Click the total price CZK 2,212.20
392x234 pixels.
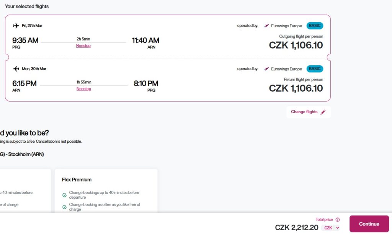297,227
